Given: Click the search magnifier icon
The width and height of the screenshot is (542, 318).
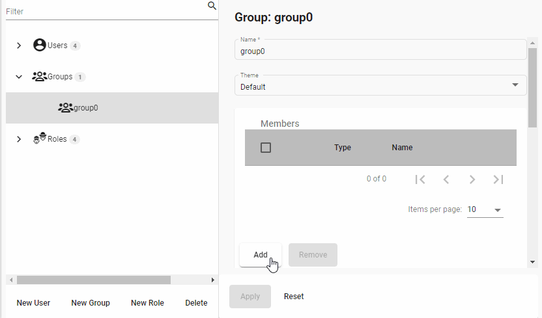Looking at the screenshot, I should [x=212, y=6].
